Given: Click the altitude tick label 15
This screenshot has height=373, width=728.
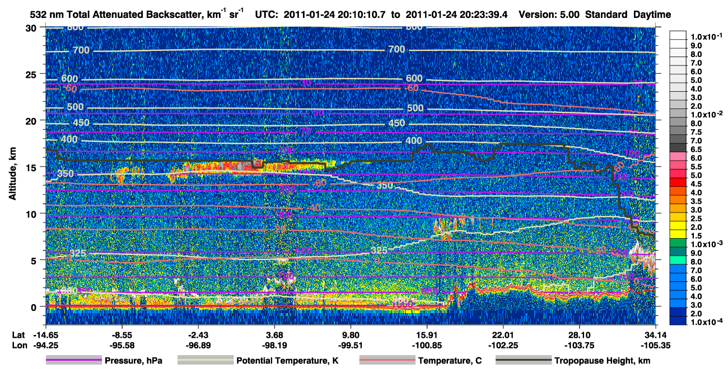Looking at the screenshot, I should click(32, 167).
